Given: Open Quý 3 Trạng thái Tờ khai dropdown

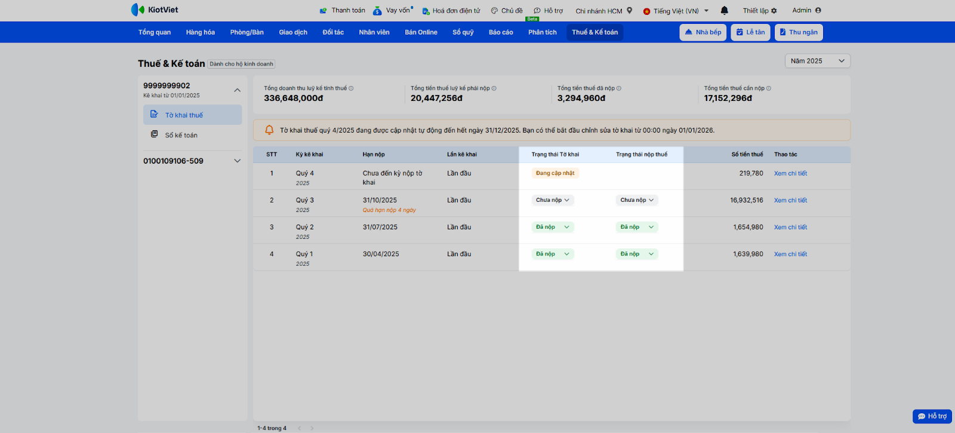Looking at the screenshot, I should (x=553, y=200).
